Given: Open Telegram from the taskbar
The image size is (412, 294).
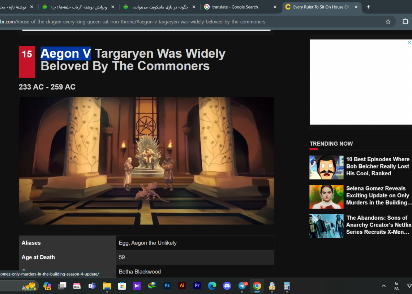Looking at the screenshot, I should [242, 286].
